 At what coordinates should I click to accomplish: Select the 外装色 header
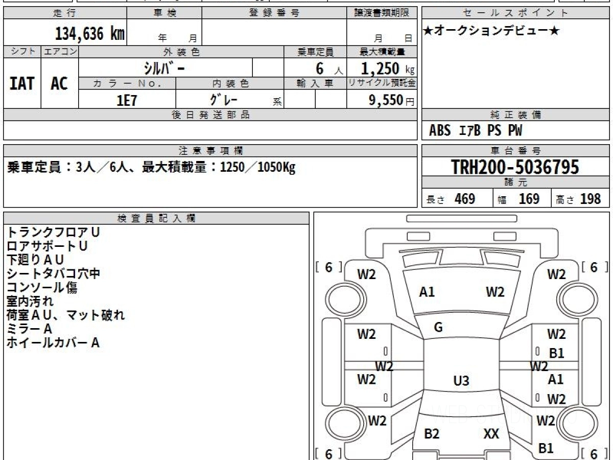tap(181, 52)
